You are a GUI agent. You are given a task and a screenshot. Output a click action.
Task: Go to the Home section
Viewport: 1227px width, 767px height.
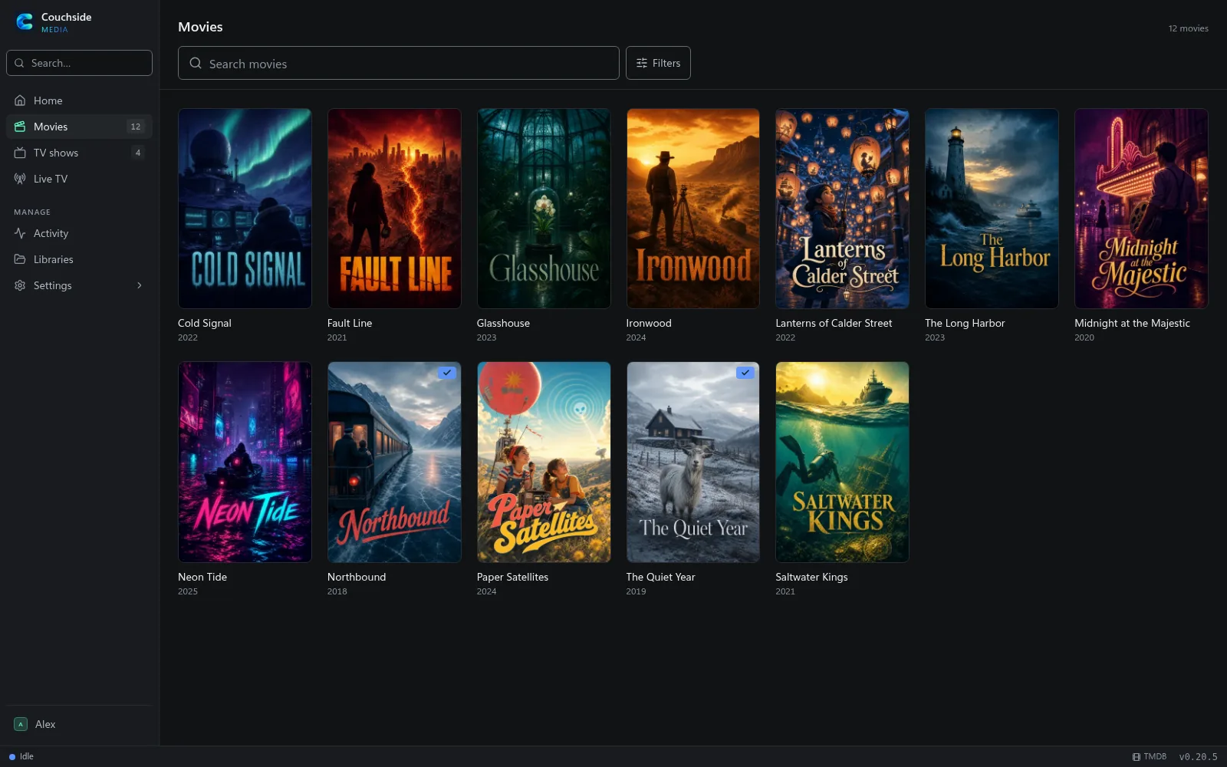79,100
